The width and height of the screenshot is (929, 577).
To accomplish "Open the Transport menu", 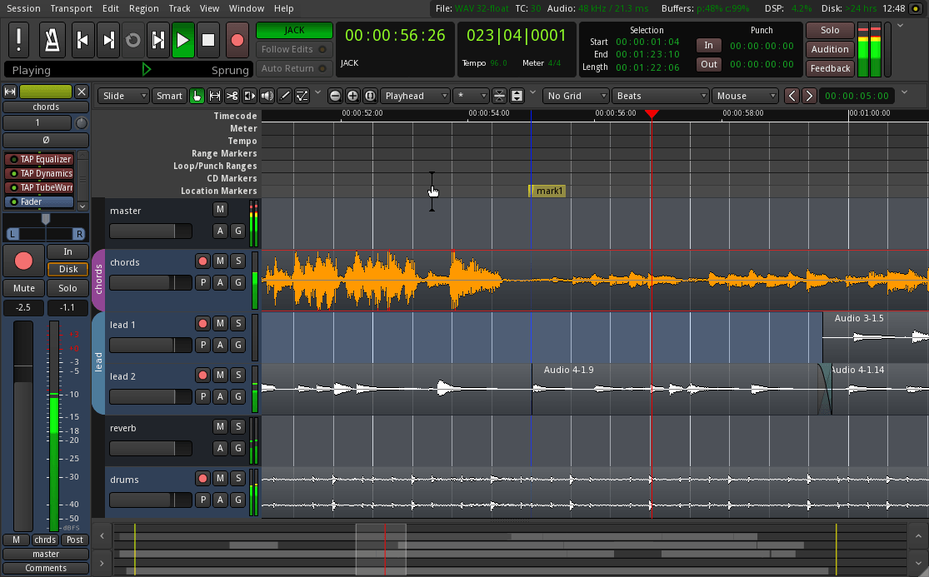I will (x=72, y=8).
